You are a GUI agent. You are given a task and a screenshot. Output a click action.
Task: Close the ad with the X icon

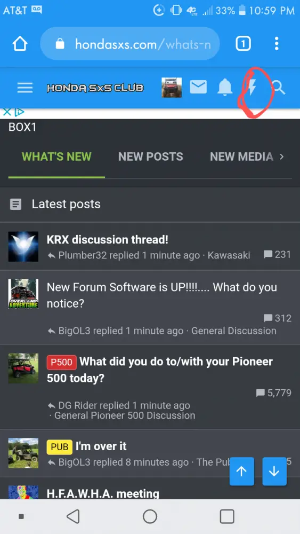click(7, 112)
